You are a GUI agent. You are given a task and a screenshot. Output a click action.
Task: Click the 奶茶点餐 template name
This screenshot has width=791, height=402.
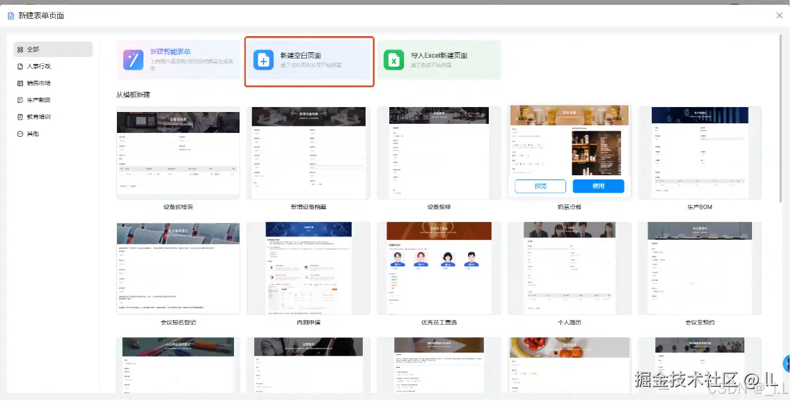point(569,207)
